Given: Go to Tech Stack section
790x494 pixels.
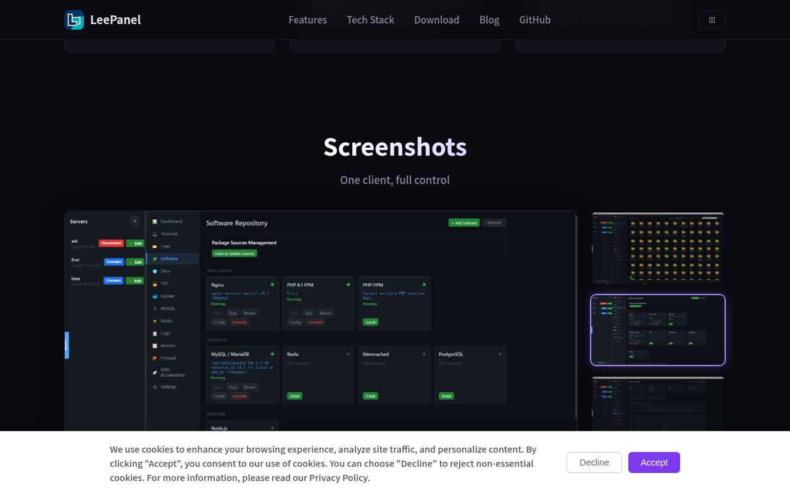Looking at the screenshot, I should pyautogui.click(x=370, y=20).
